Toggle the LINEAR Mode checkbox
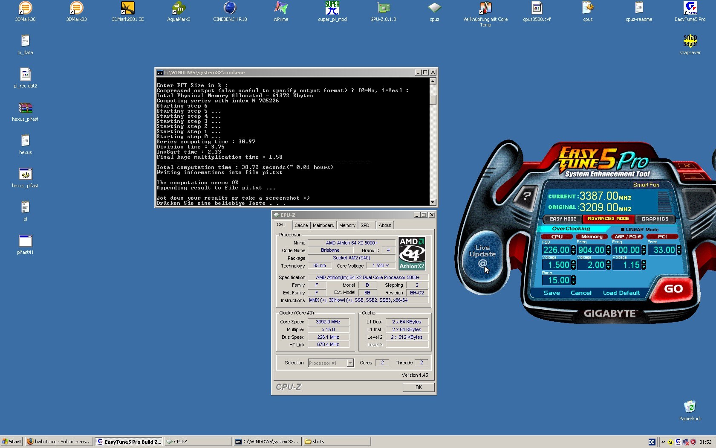The height and width of the screenshot is (448, 716). point(623,230)
